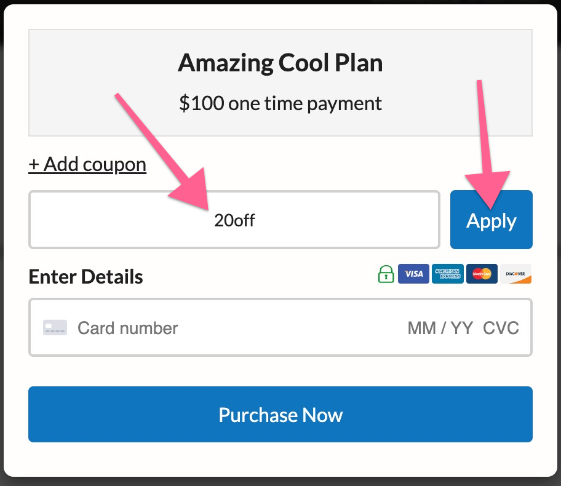Click the Enter Details heading
This screenshot has height=486, width=561.
(x=85, y=276)
